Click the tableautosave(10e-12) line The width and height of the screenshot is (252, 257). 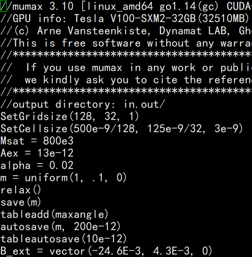[x=64, y=239]
